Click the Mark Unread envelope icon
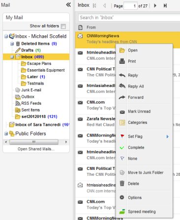180x220 pixels. click(122, 112)
